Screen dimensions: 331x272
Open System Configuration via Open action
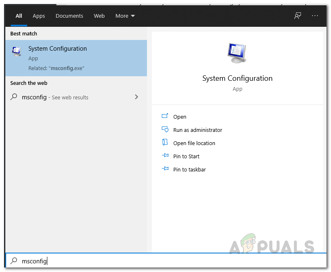pyautogui.click(x=179, y=117)
